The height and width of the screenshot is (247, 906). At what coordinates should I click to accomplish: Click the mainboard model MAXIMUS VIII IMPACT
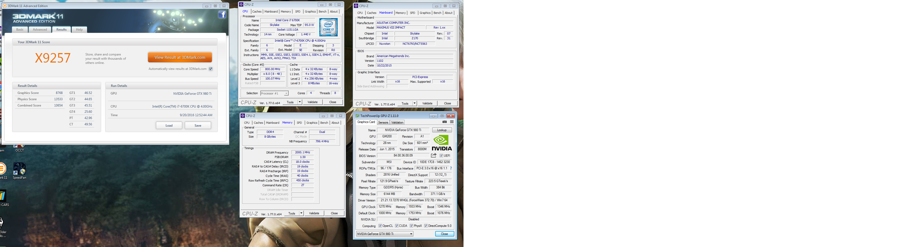click(x=400, y=28)
